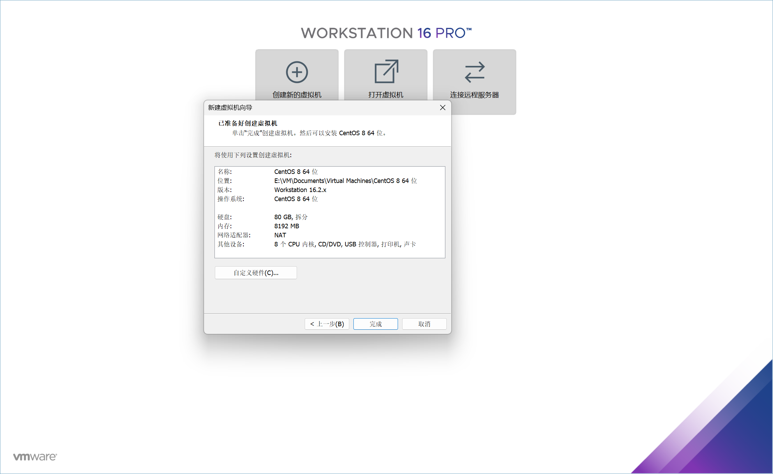The image size is (773, 474).
Task: Click the vmware logo
Action: tap(34, 457)
